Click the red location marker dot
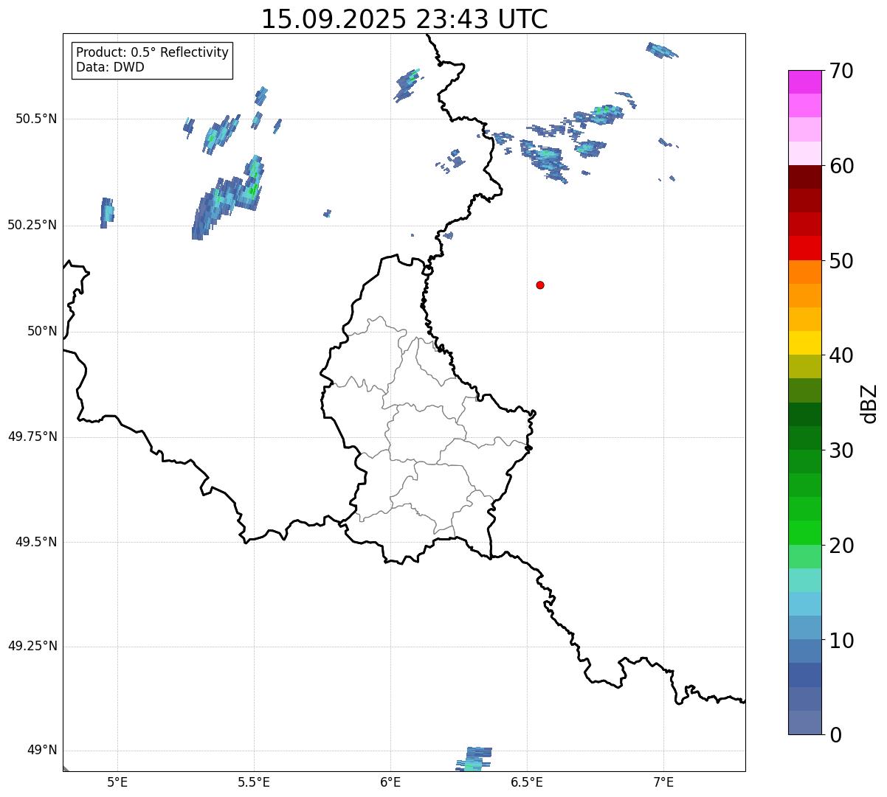 point(540,285)
